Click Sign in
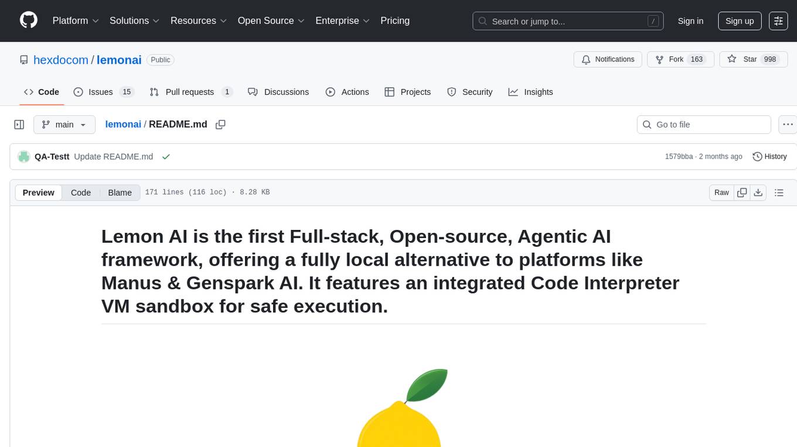The image size is (797, 447). point(690,20)
